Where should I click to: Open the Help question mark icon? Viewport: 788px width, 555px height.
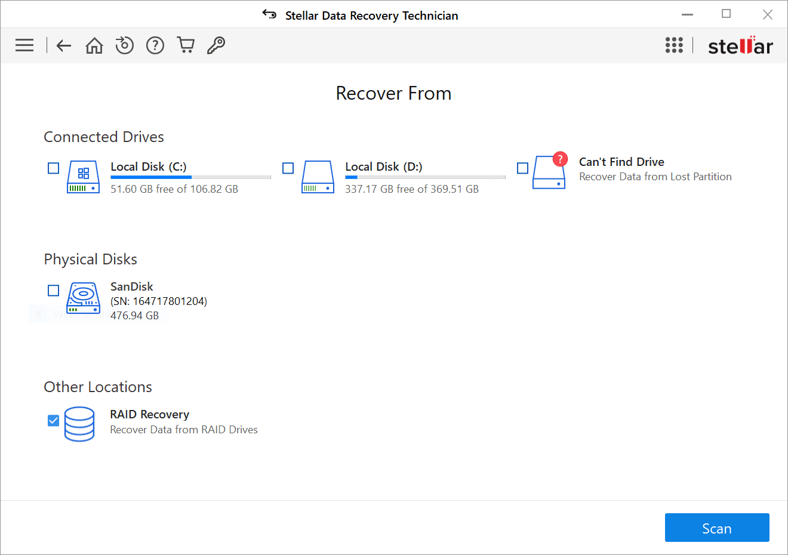[x=155, y=45]
